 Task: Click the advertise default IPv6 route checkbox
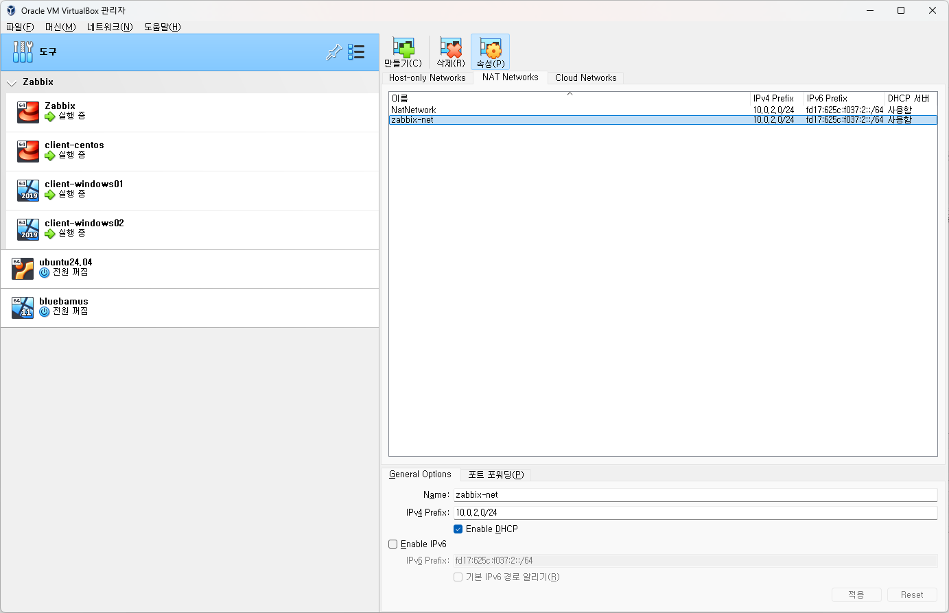[x=458, y=577]
